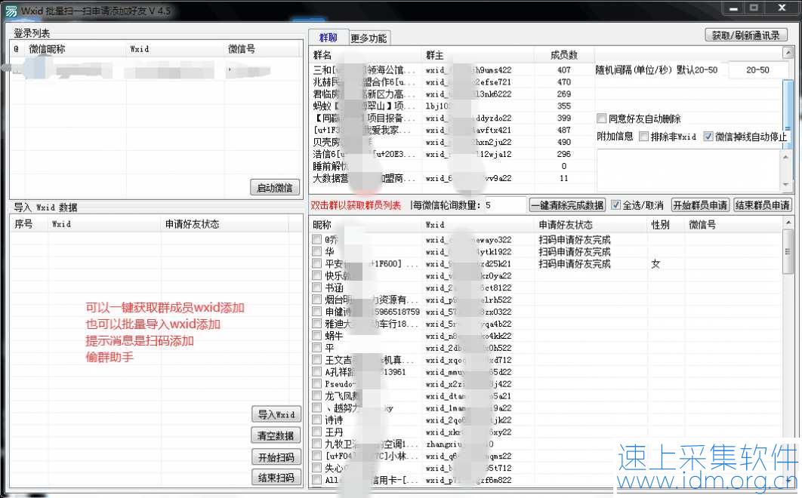Check the box for member 平
The image size is (802, 498).
[317, 348]
